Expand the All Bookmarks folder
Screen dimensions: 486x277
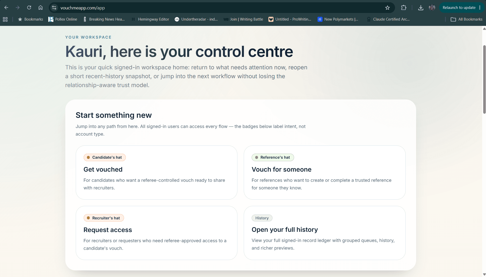pos(466,19)
